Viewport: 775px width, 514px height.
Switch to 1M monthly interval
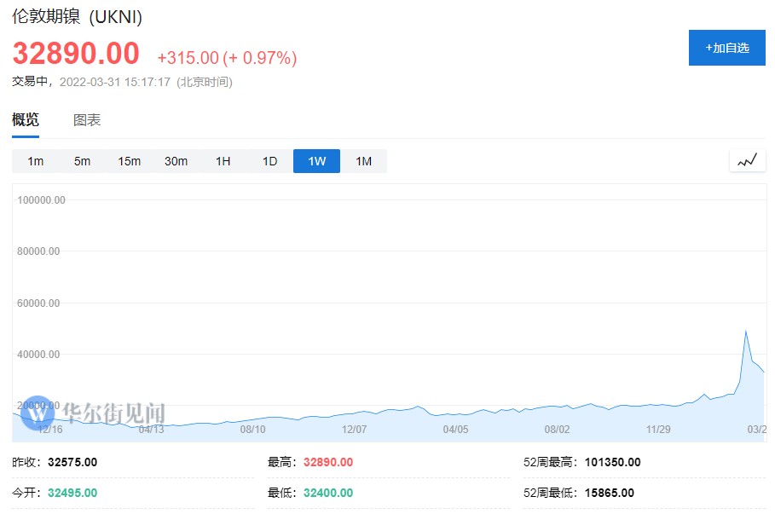click(x=363, y=161)
